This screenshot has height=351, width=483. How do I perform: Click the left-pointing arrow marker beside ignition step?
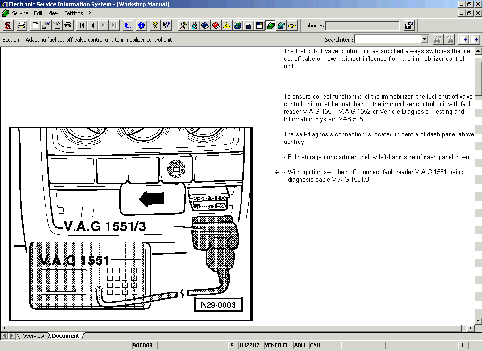coord(277,172)
